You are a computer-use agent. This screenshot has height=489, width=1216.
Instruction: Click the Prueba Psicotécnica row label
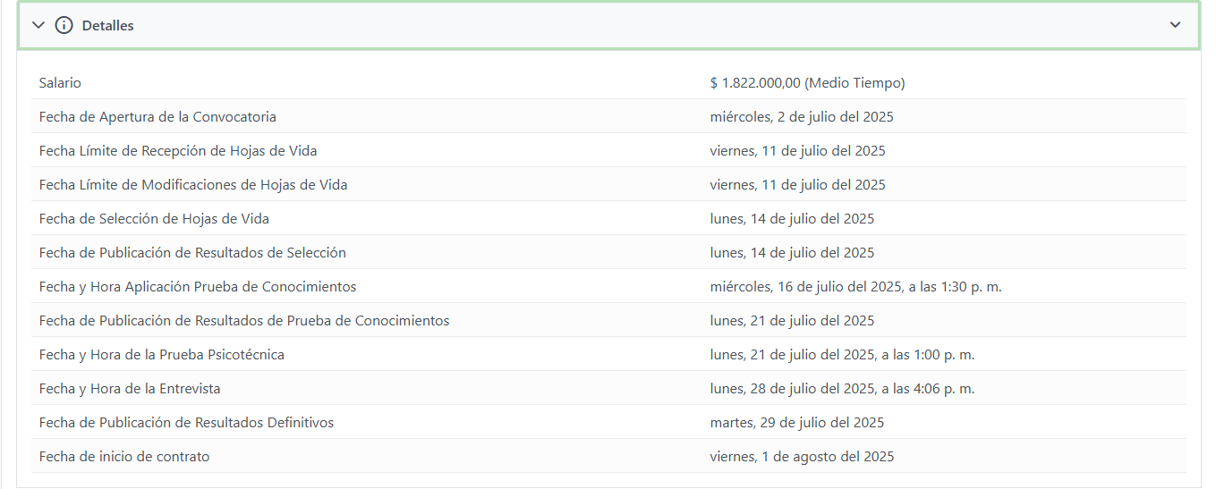tap(162, 355)
